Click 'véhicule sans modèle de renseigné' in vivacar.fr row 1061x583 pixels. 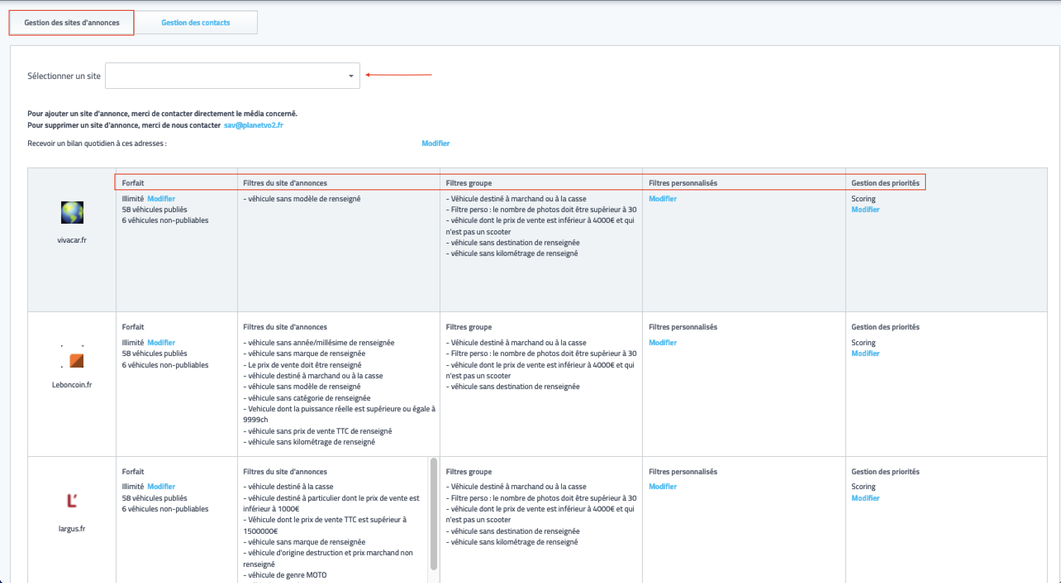tap(302, 199)
